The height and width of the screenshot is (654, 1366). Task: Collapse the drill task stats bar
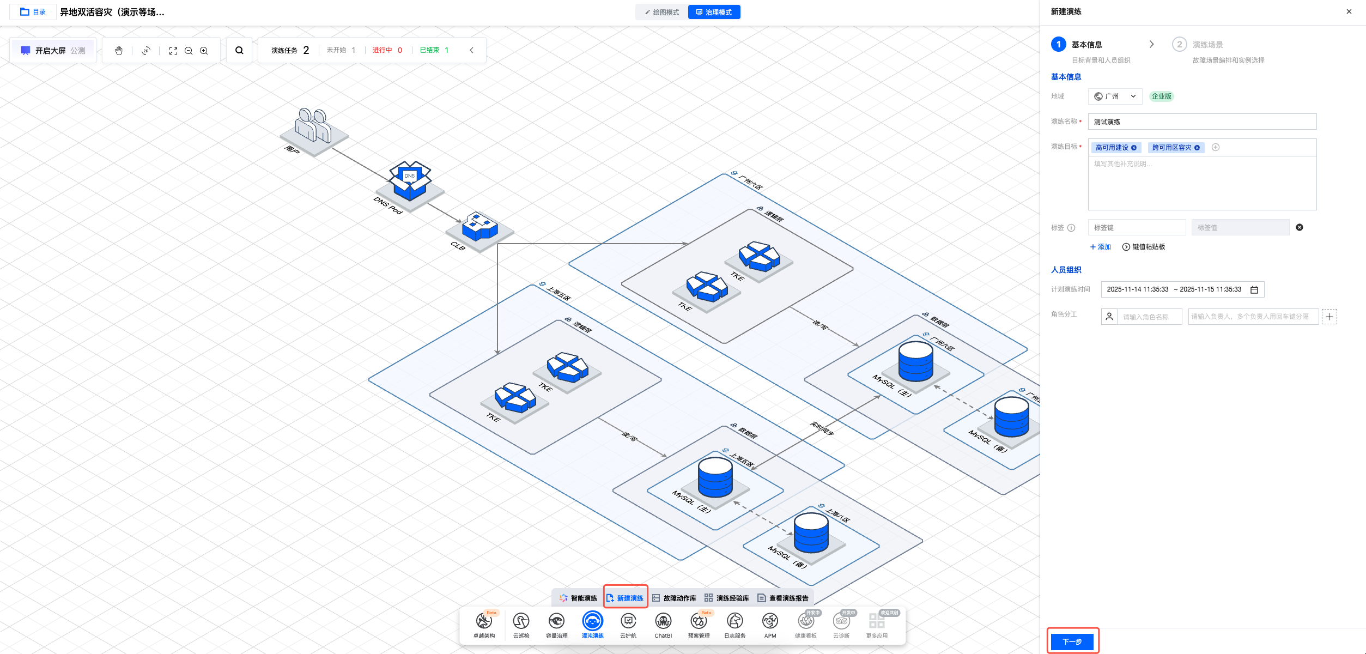pyautogui.click(x=471, y=50)
